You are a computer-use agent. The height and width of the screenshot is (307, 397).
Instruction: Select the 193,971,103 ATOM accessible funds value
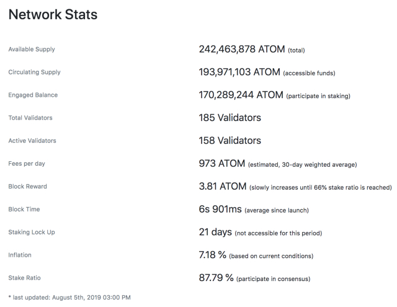239,72
